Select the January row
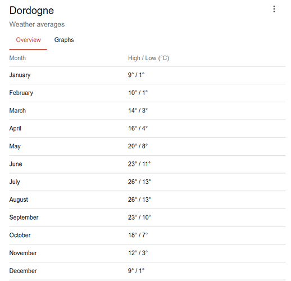Image resolution: width=291 pixels, height=281 pixels. 147,75
